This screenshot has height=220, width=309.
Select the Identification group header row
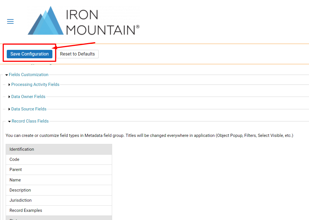click(59, 149)
